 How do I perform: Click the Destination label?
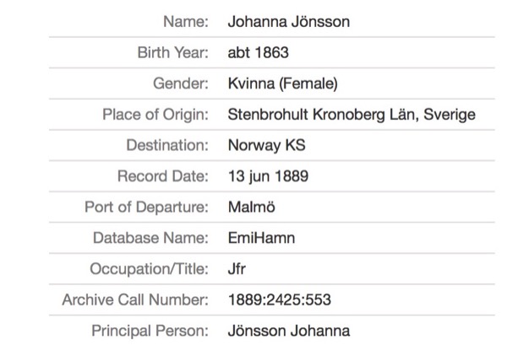click(x=167, y=145)
